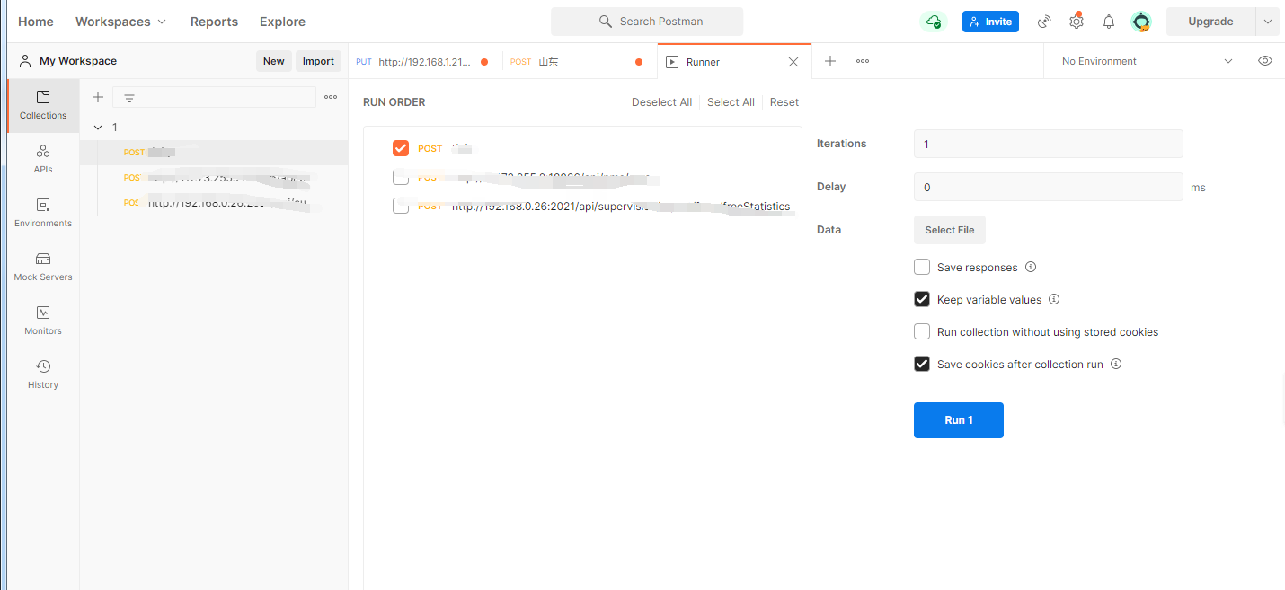Click the sync status cloud icon

click(934, 22)
